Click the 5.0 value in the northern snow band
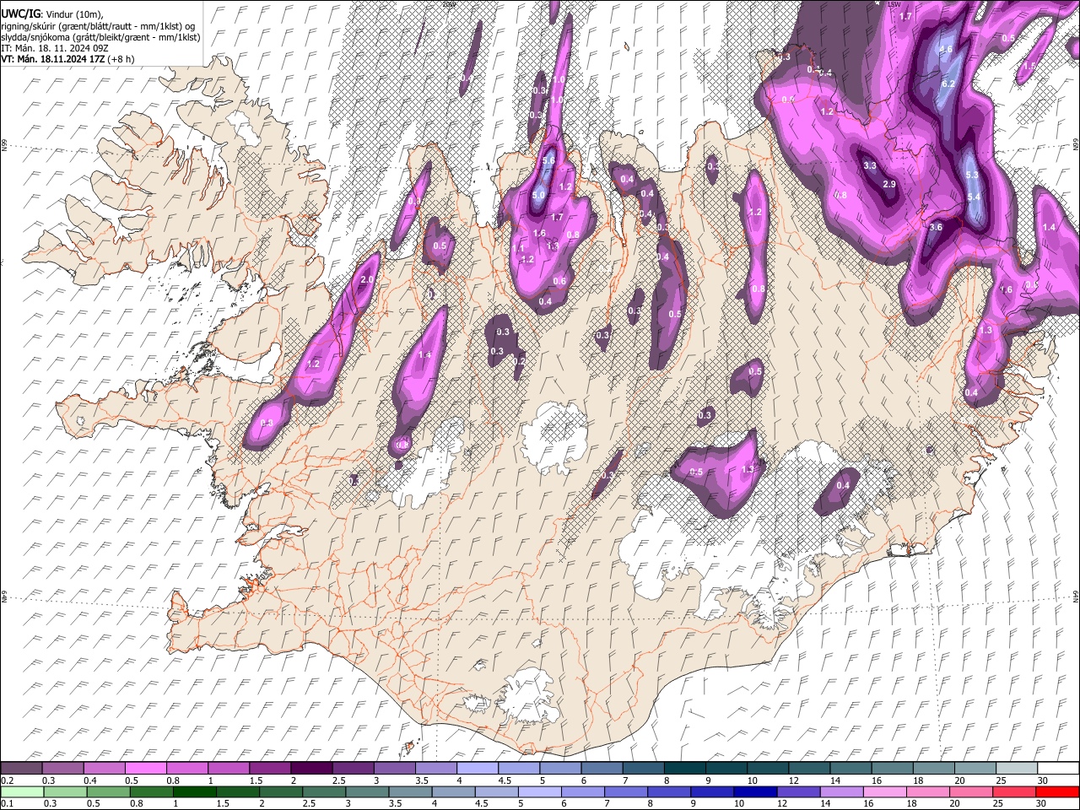The height and width of the screenshot is (810, 1080). click(x=538, y=195)
